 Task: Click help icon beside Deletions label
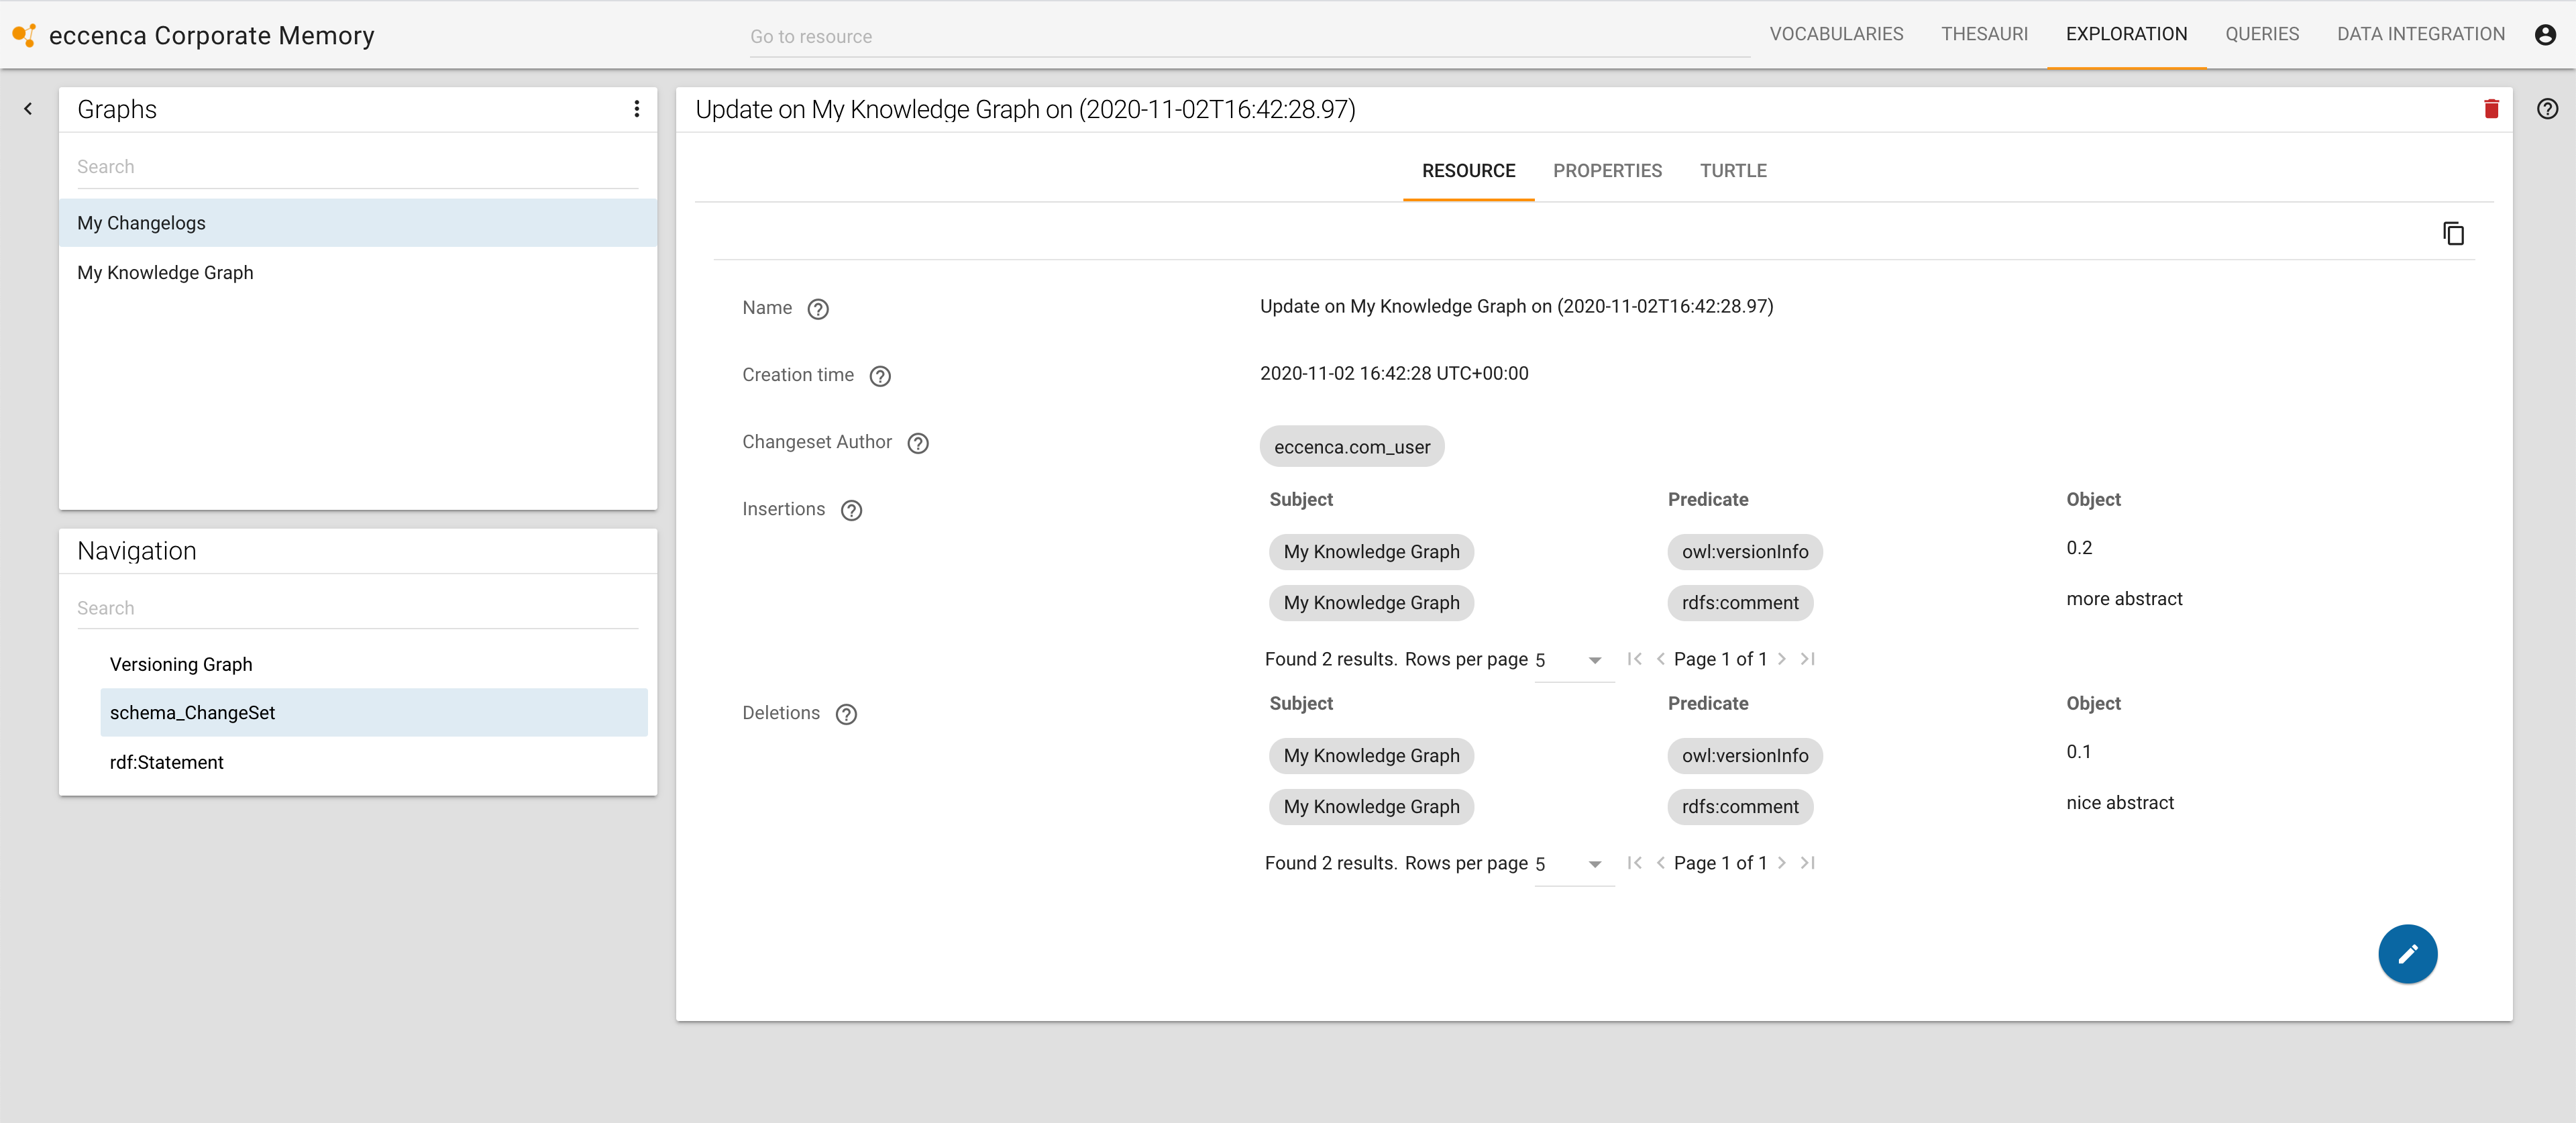coord(846,714)
